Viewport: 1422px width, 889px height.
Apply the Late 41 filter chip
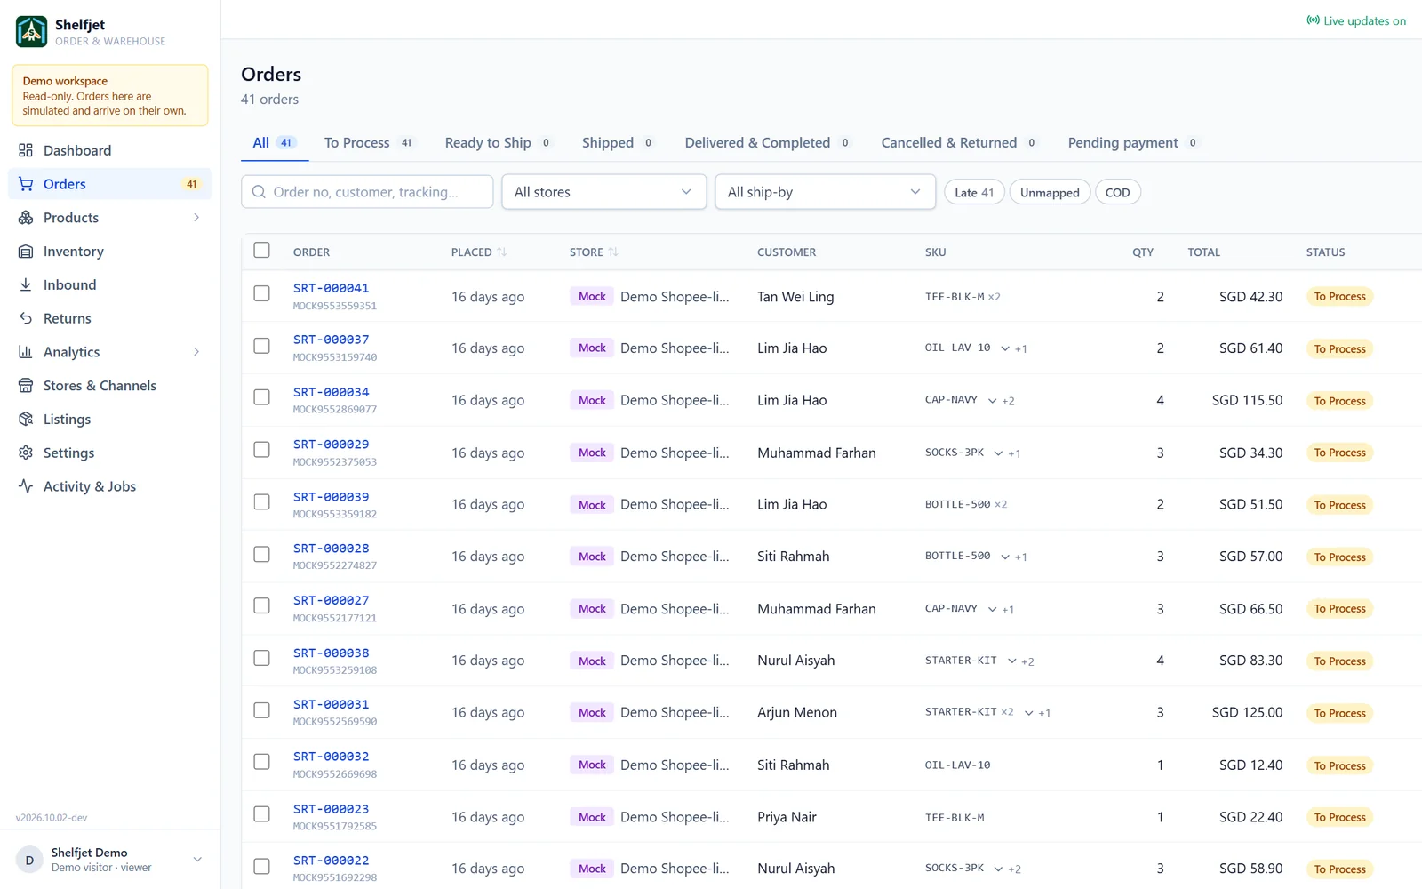(974, 193)
